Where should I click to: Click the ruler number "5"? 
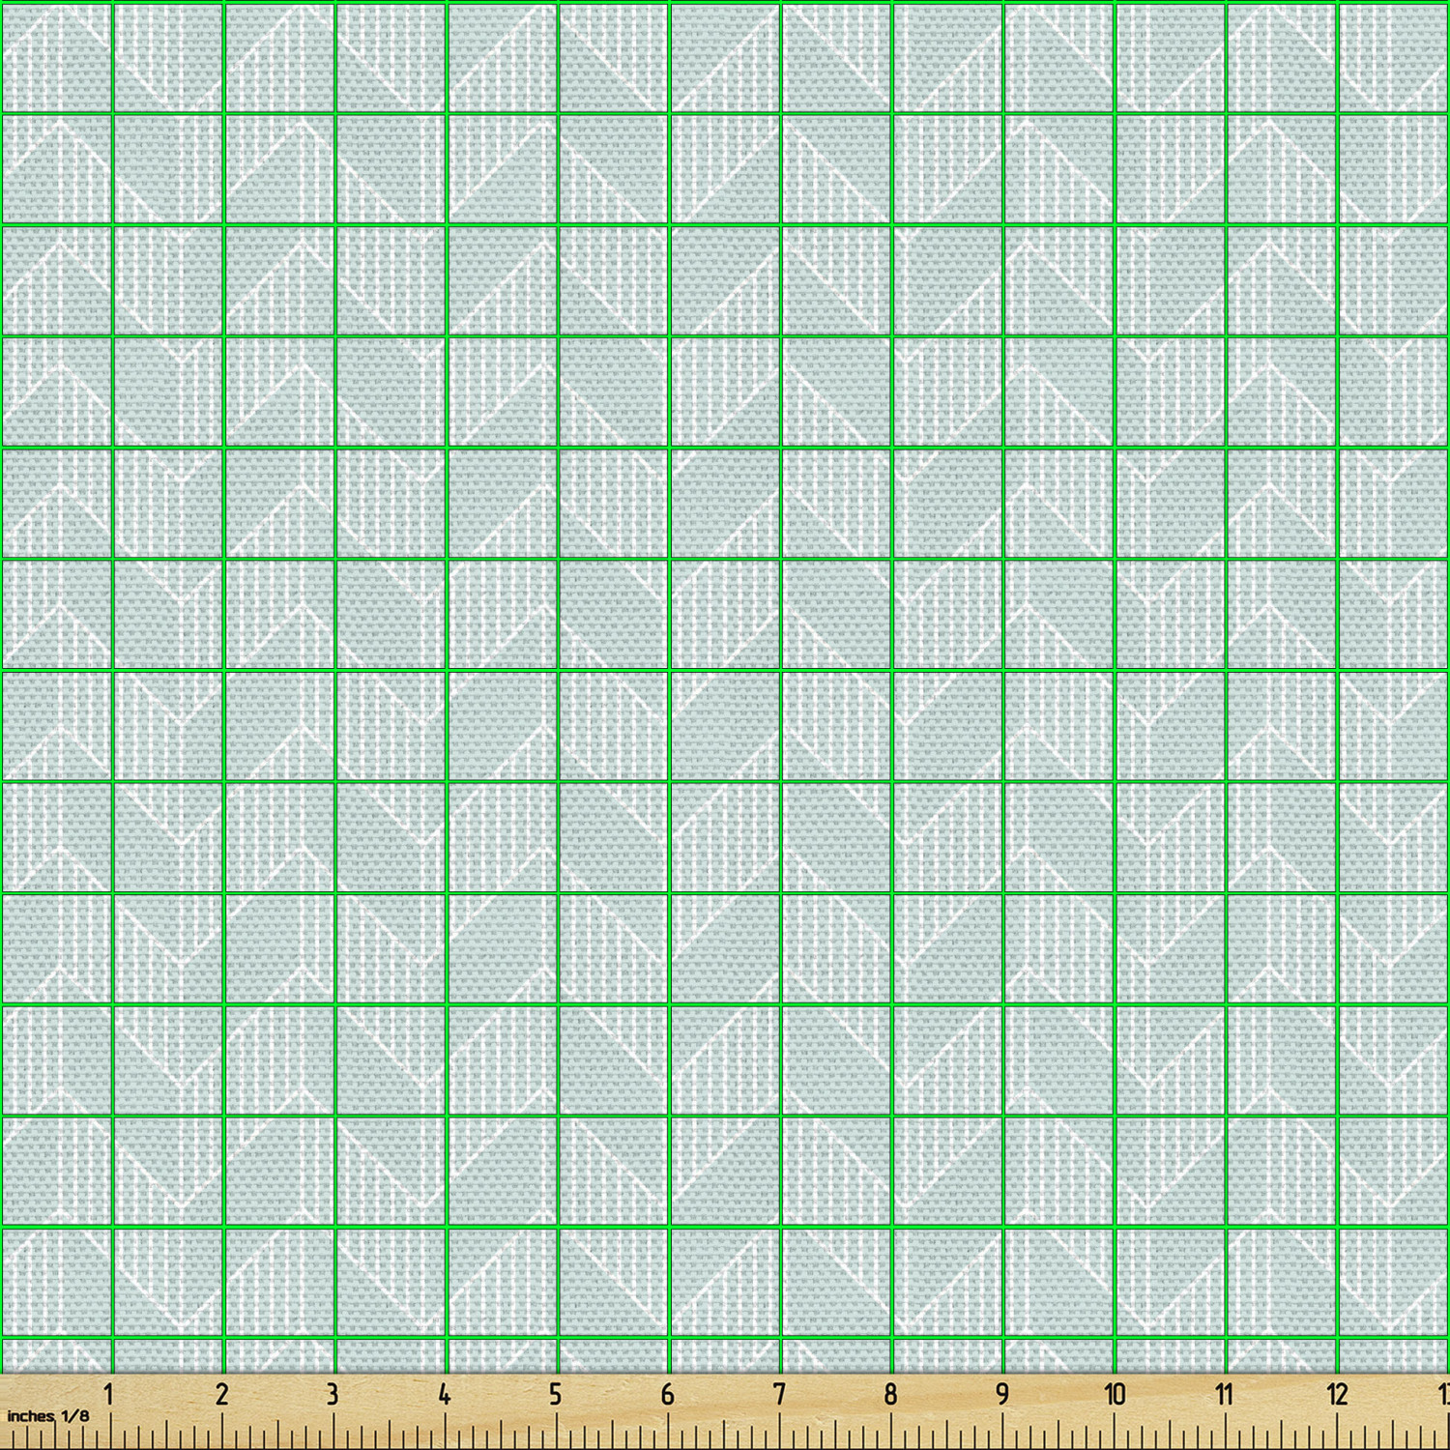coord(556,1395)
